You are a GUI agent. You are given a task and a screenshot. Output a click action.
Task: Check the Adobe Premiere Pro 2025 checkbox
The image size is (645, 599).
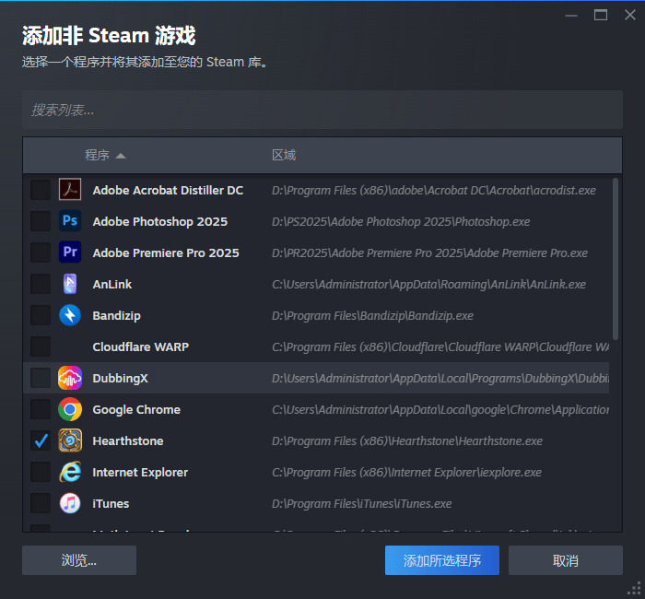click(41, 253)
